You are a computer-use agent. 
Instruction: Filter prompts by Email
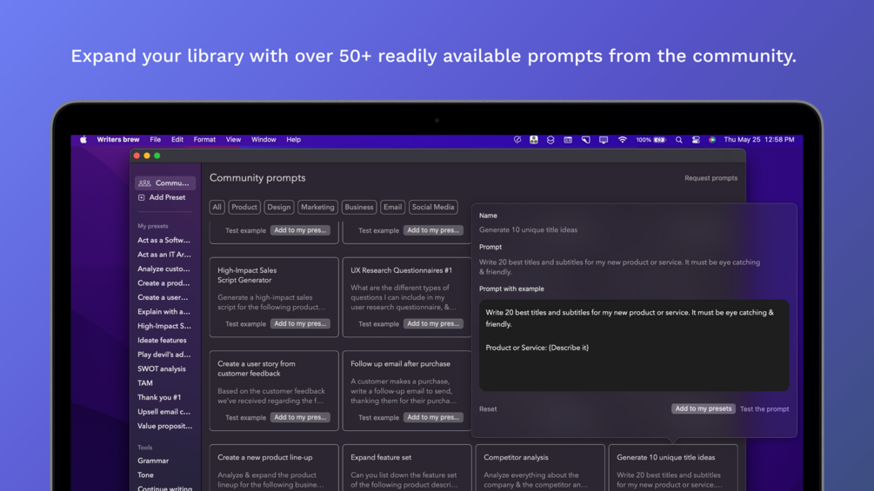(392, 207)
